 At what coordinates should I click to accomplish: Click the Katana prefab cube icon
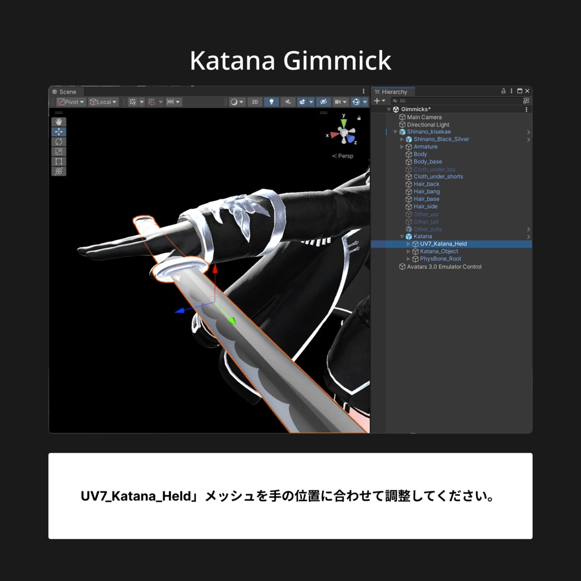coord(409,237)
